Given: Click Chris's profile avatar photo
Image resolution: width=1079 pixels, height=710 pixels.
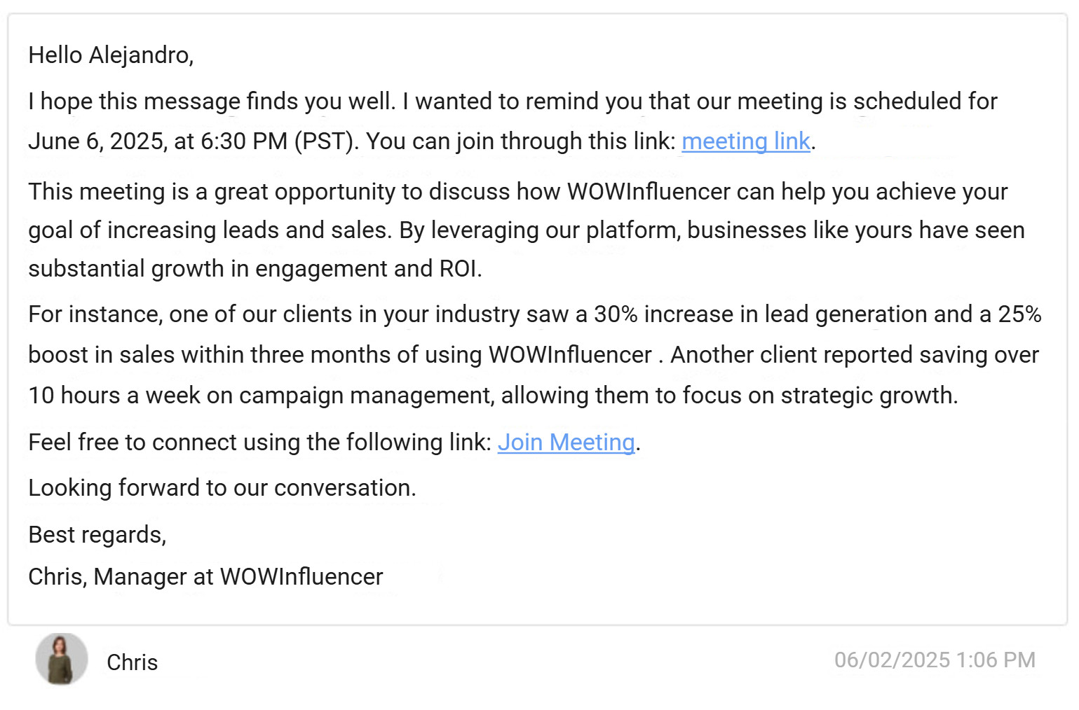Looking at the screenshot, I should (x=62, y=659).
